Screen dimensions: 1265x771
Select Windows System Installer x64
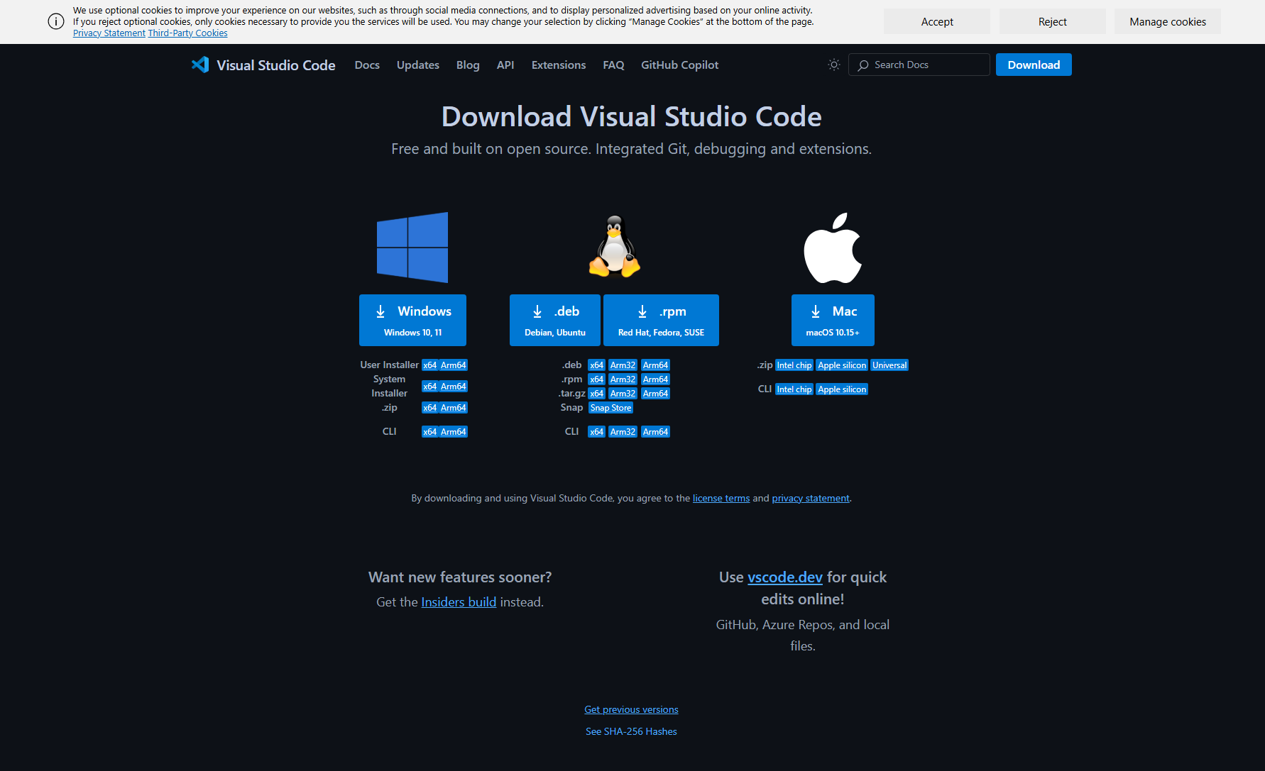coord(430,387)
